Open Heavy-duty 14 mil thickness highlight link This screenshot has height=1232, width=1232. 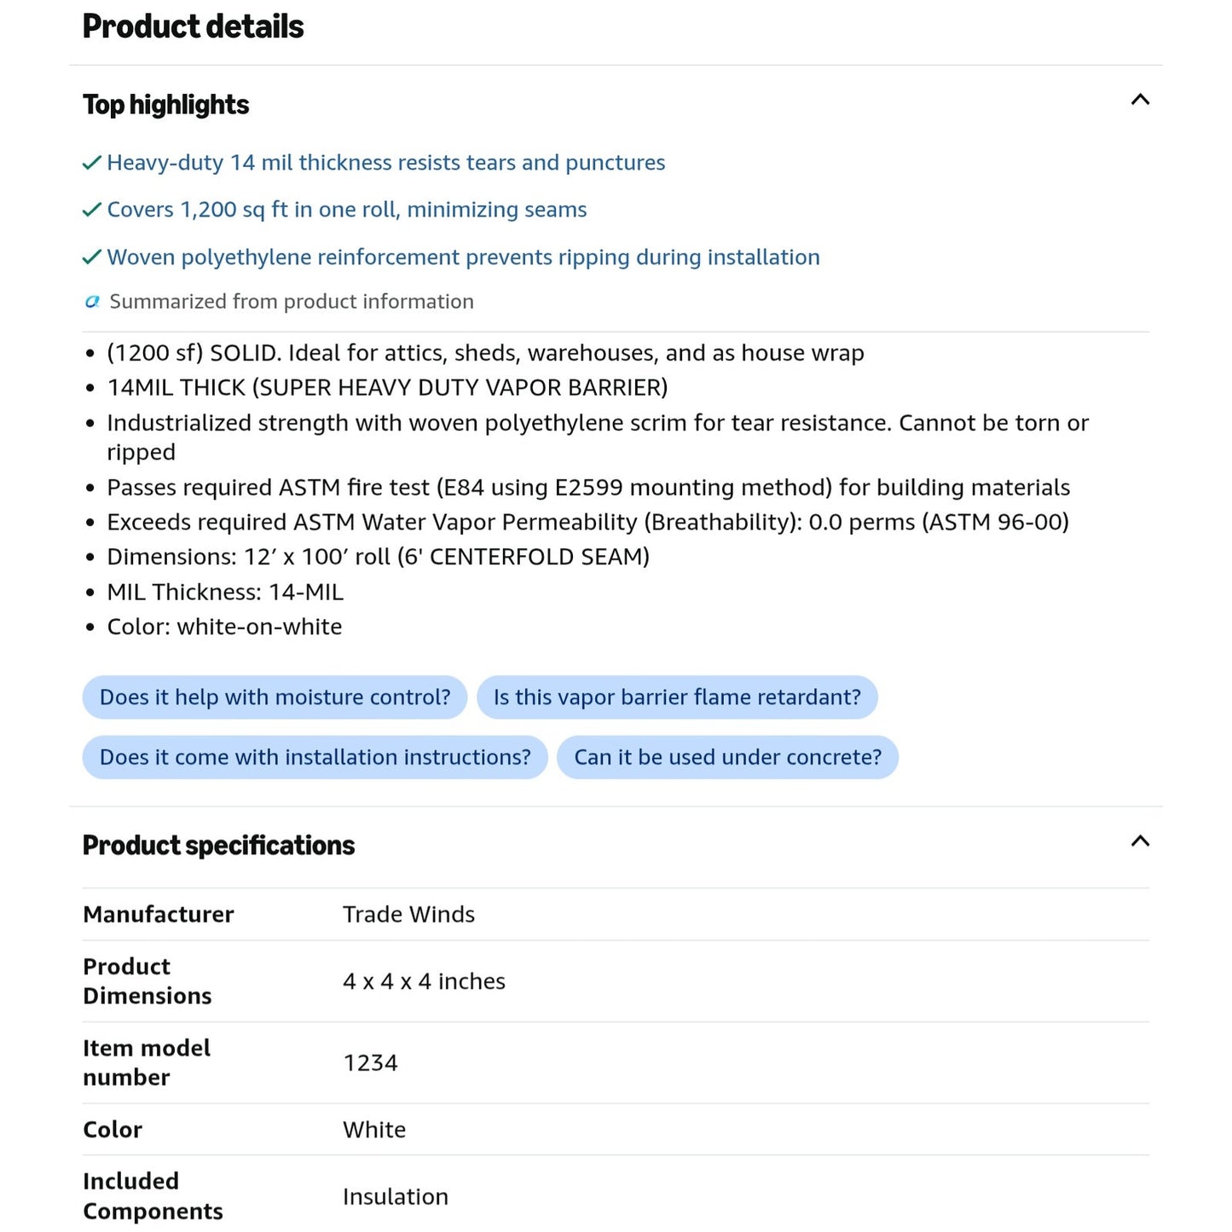[x=386, y=163]
